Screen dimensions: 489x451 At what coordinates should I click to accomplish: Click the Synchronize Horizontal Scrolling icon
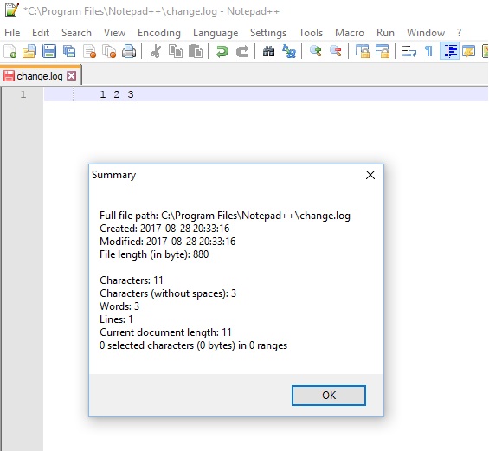[x=383, y=51]
